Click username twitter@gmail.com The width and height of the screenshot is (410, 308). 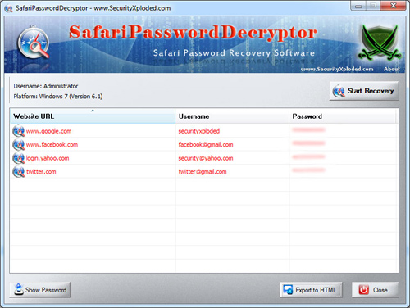pos(203,172)
